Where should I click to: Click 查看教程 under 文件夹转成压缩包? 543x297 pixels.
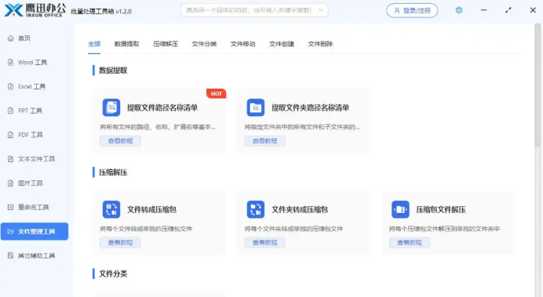[x=265, y=242]
